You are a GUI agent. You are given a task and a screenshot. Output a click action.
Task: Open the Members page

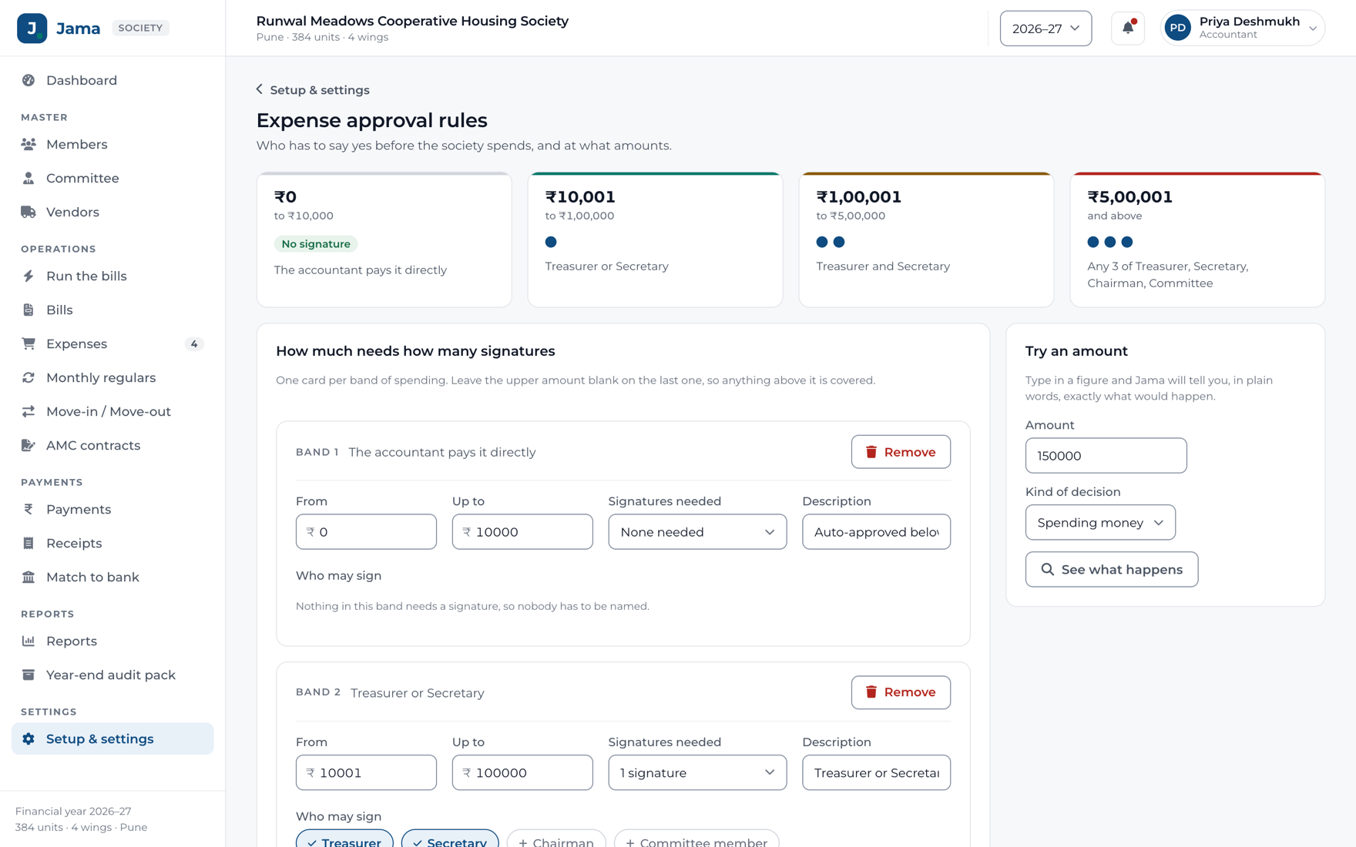(x=112, y=144)
